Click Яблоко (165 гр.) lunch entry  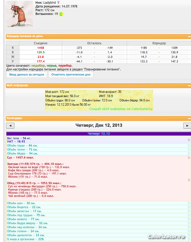[28, 193]
